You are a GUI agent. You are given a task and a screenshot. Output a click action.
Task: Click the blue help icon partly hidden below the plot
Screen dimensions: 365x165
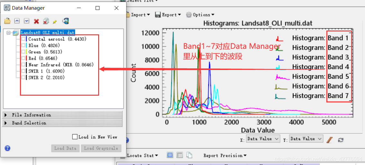[127, 140]
